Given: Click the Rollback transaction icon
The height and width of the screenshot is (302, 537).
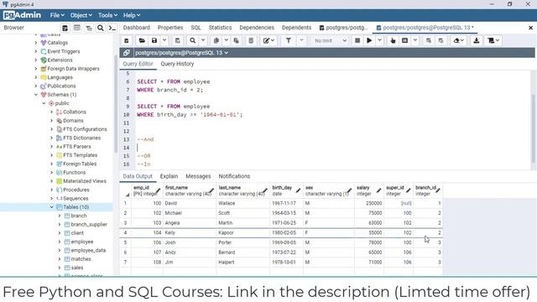Looking at the screenshot, I should pyautogui.click(x=441, y=40).
